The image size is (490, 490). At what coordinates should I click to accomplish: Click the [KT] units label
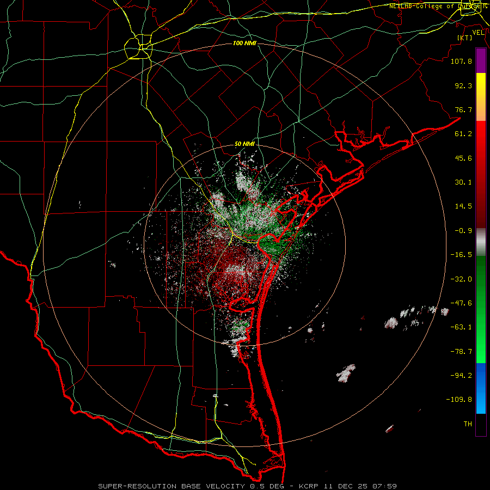coord(465,38)
